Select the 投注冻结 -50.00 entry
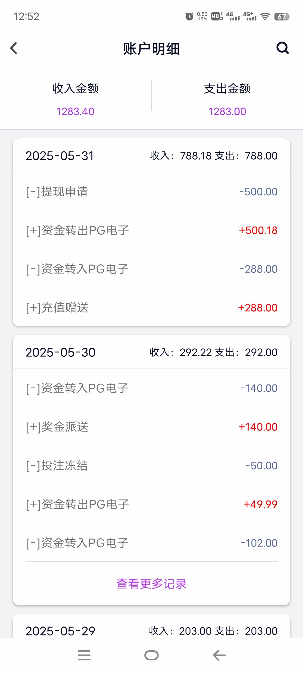The image size is (303, 673). (x=151, y=466)
